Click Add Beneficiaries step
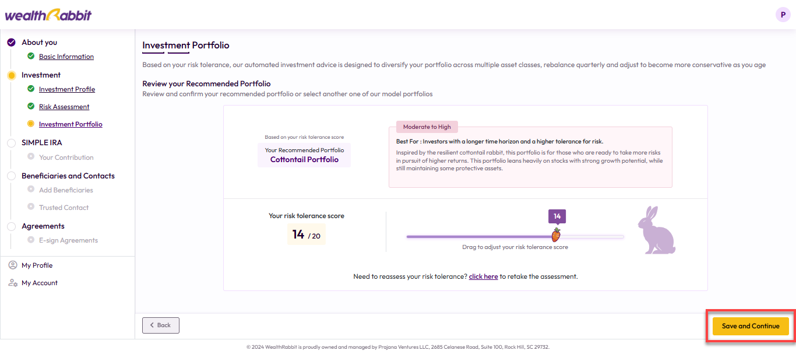 click(66, 190)
